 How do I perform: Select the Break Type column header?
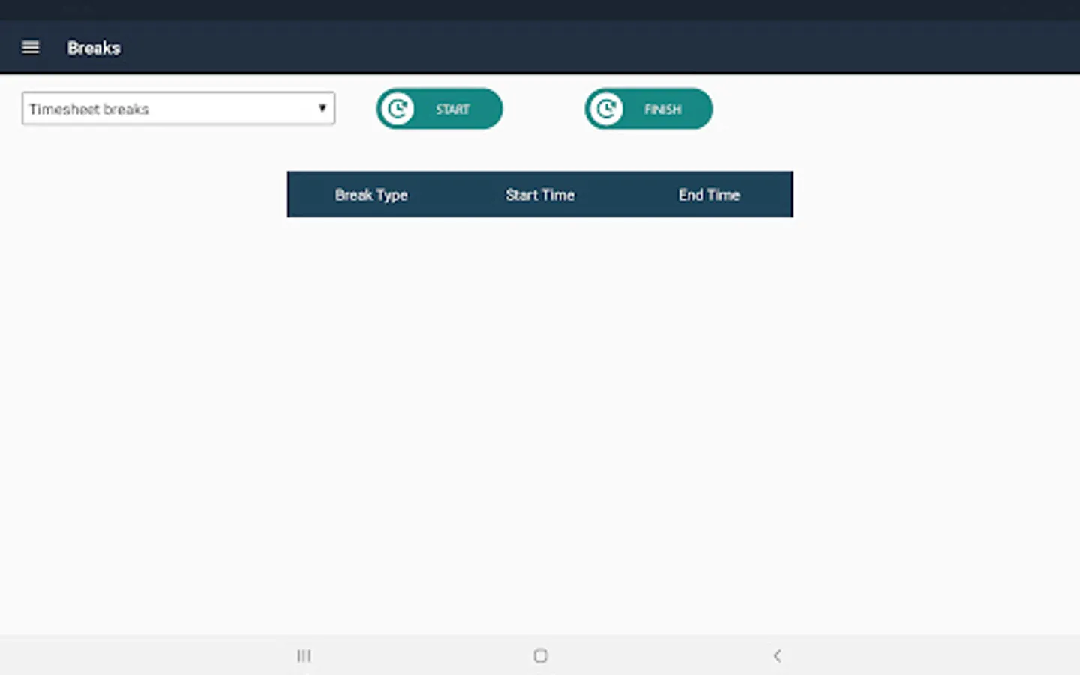point(371,195)
